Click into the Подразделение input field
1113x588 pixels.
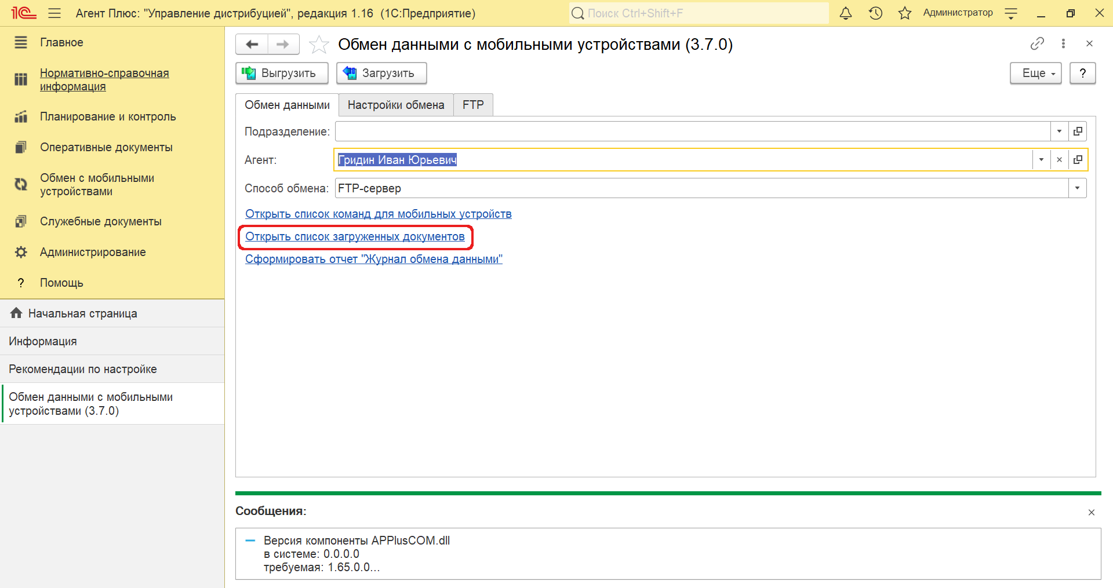coord(693,132)
